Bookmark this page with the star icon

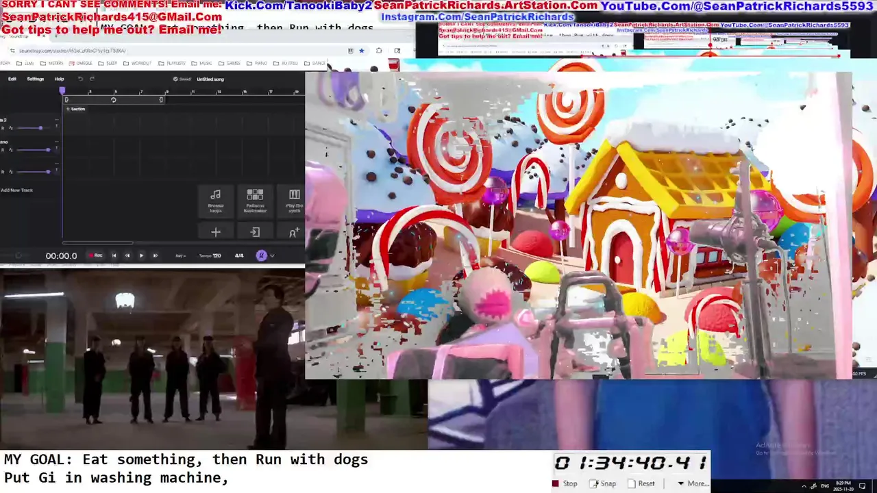point(361,51)
